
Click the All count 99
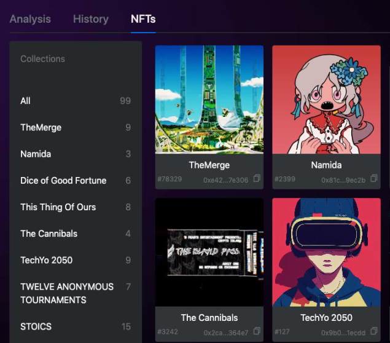click(x=125, y=101)
